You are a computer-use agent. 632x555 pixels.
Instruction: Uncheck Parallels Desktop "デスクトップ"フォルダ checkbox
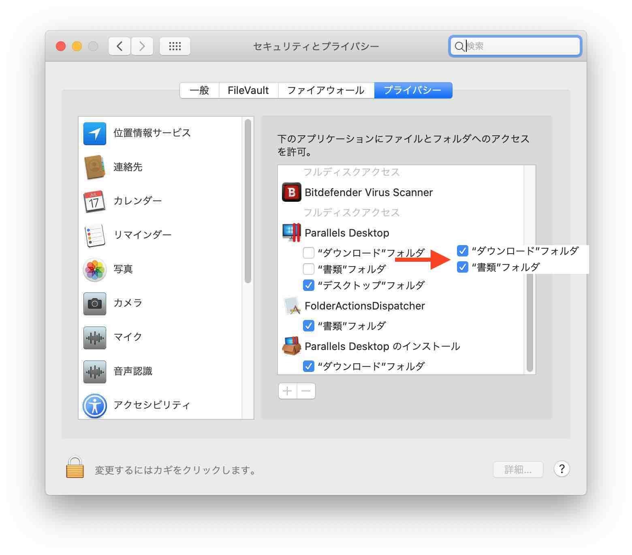click(x=309, y=285)
